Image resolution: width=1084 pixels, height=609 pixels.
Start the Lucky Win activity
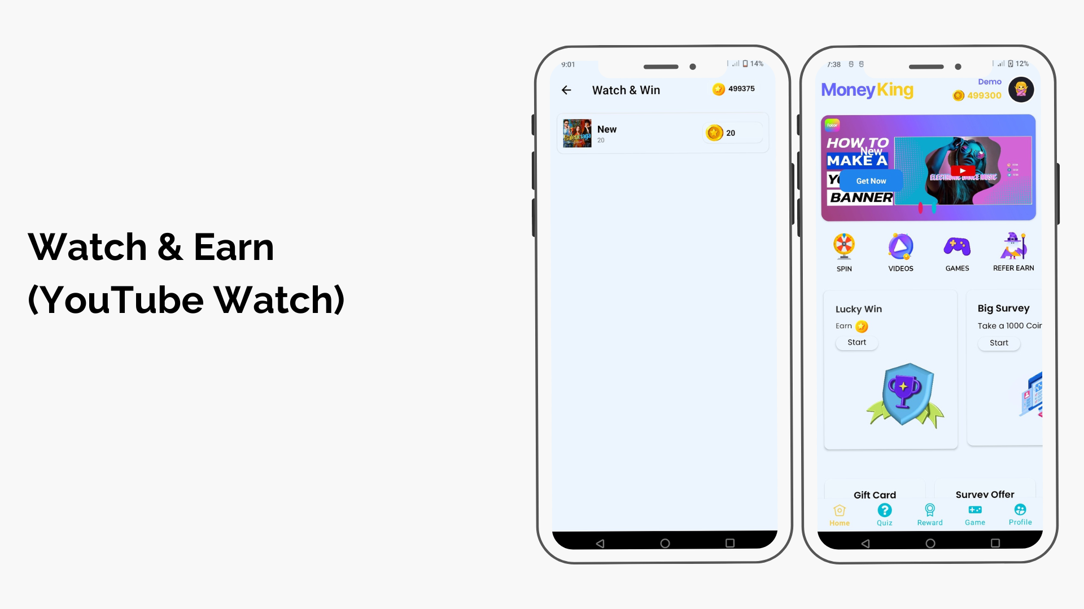(x=856, y=342)
